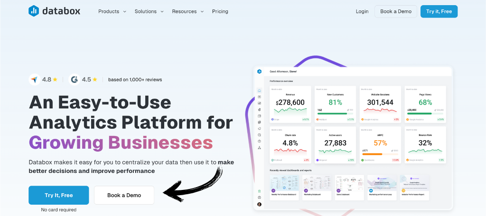Click the "No card required" text
This screenshot has width=486, height=216.
(58, 210)
